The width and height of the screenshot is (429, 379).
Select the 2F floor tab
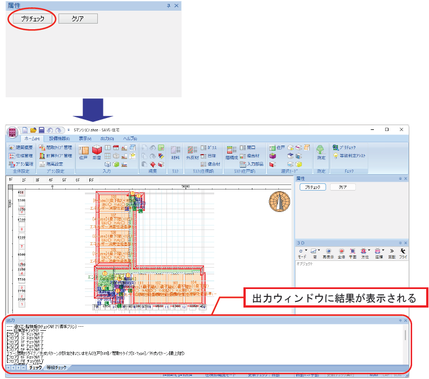pyautogui.click(x=24, y=181)
